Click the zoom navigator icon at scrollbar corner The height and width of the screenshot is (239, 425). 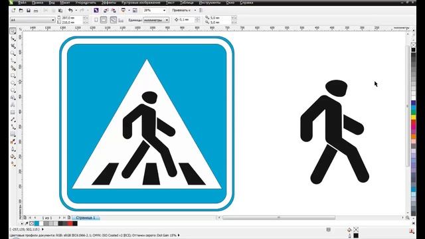coord(407,218)
